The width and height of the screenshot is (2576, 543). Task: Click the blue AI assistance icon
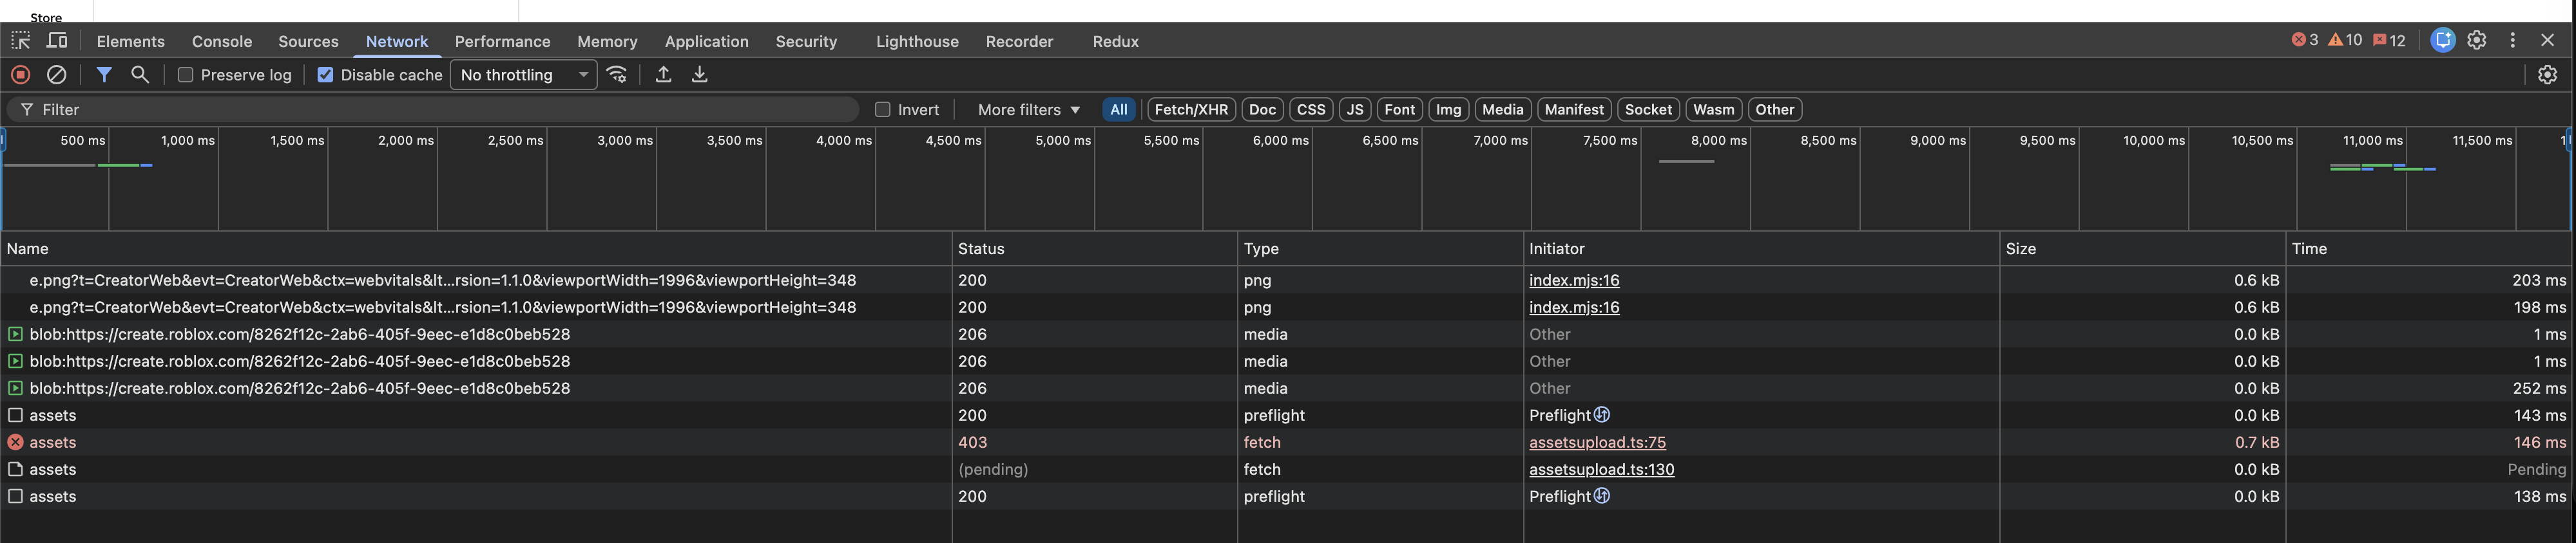tap(2443, 40)
